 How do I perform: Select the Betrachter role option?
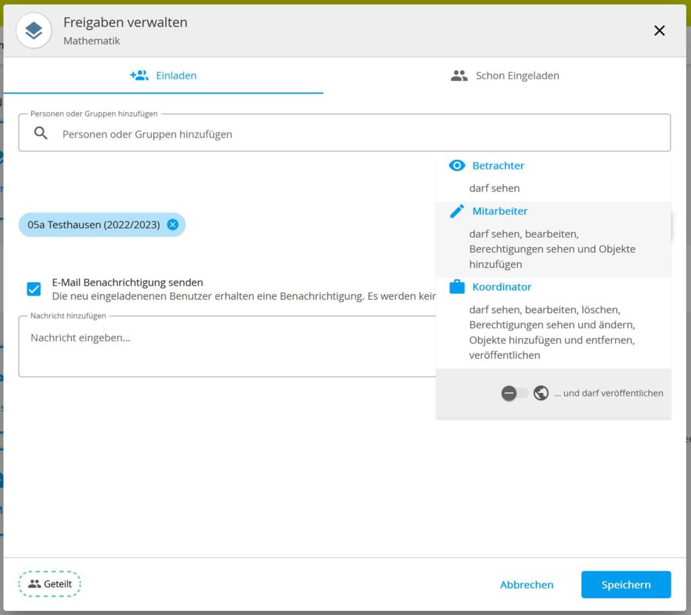point(553,178)
